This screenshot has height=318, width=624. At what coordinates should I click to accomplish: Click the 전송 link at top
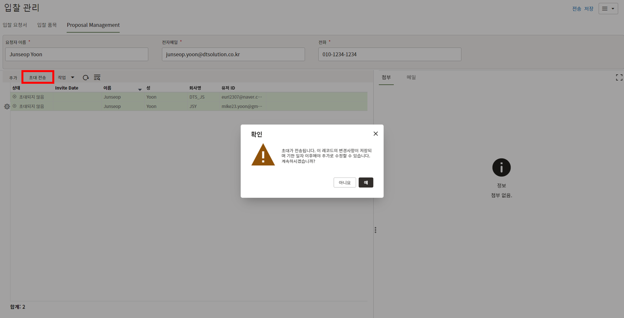pos(577,9)
